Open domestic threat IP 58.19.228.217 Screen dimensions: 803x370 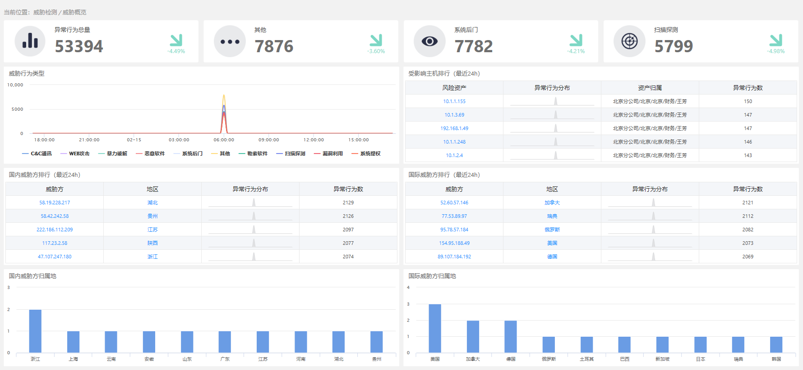(55, 203)
